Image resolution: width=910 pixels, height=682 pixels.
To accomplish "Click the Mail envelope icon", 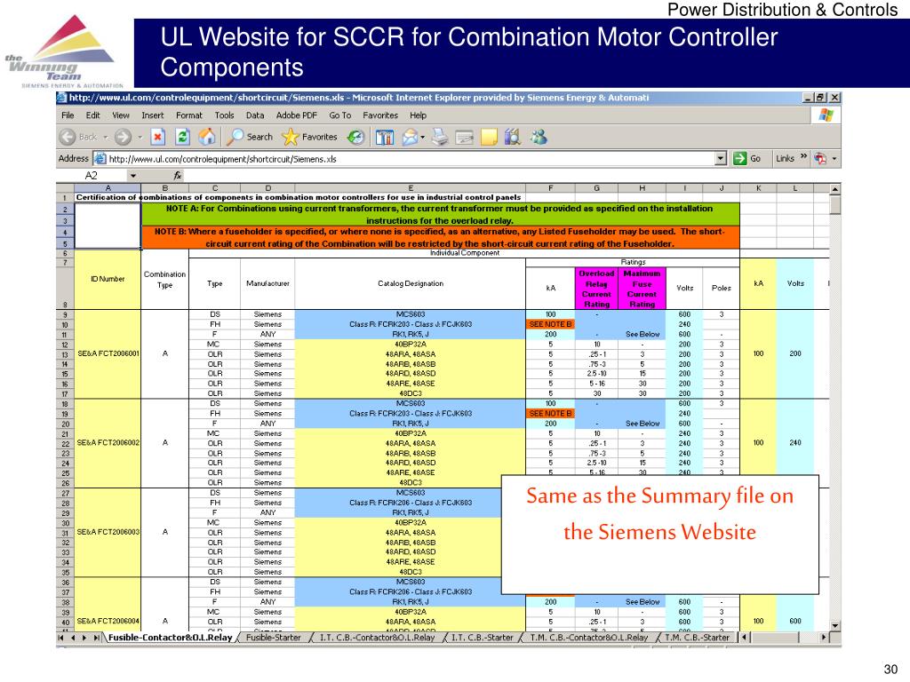I will tap(410, 137).
